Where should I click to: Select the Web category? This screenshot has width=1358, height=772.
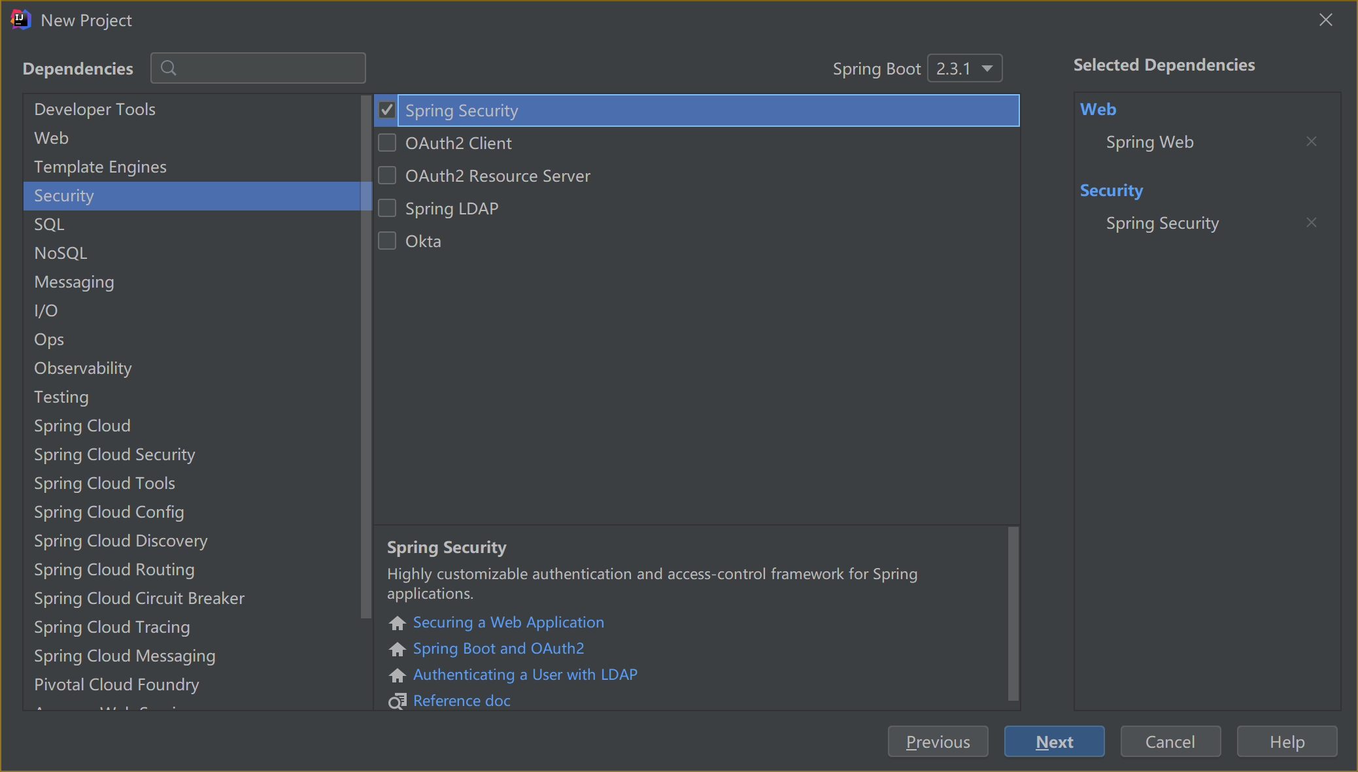[x=192, y=138]
